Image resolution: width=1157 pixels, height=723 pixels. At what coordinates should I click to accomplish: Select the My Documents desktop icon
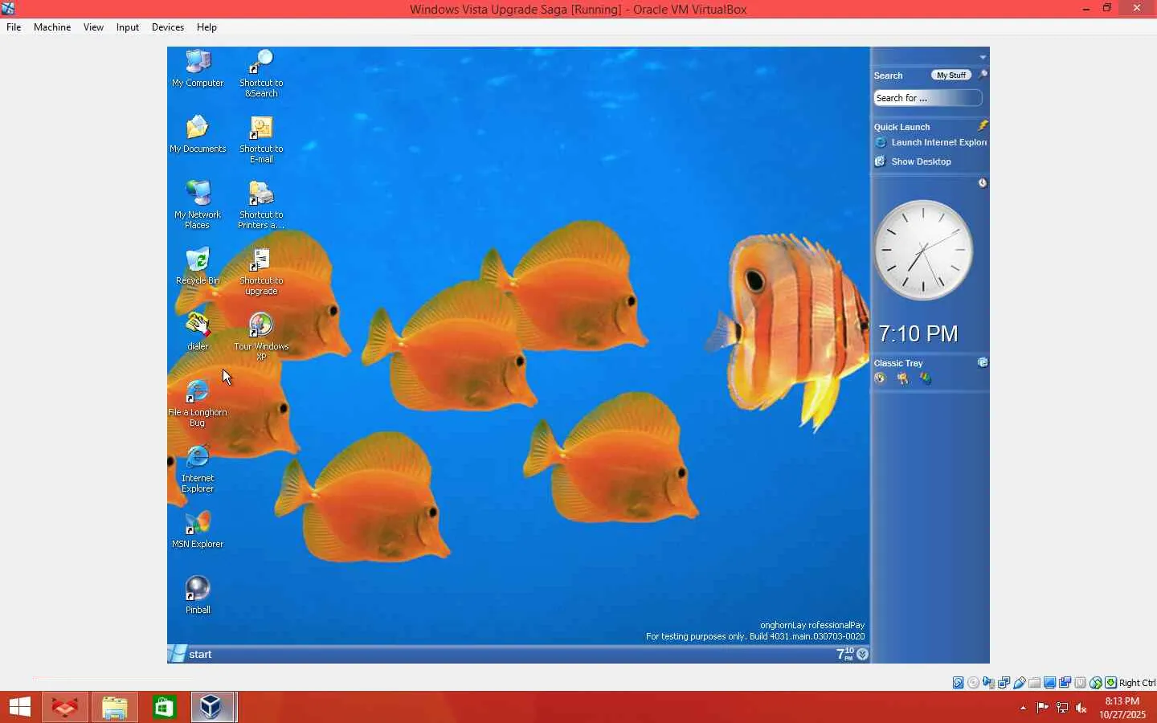(x=198, y=134)
